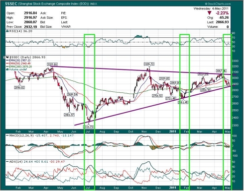
Task: Click the Low value 2860.07
Action: coord(30,22)
